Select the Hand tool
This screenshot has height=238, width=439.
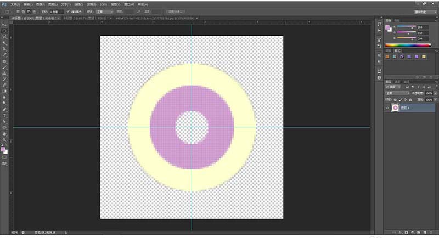pyautogui.click(x=4, y=134)
